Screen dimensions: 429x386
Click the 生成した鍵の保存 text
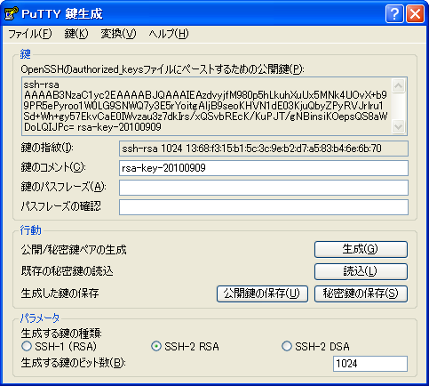[60, 294]
